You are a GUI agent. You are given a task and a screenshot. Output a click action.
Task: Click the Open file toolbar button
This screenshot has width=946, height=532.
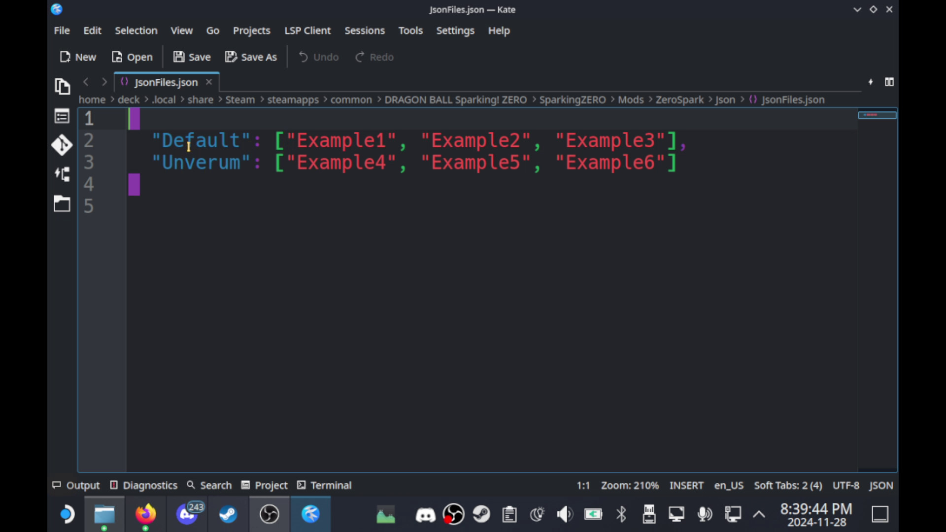coord(132,57)
